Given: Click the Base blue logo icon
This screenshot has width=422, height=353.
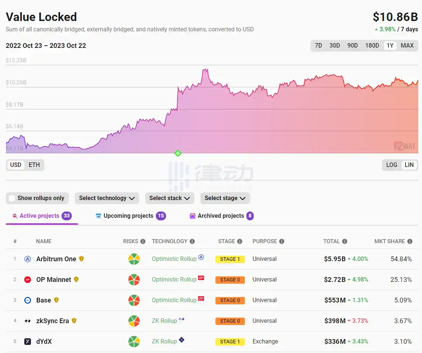Looking at the screenshot, I should (27, 300).
